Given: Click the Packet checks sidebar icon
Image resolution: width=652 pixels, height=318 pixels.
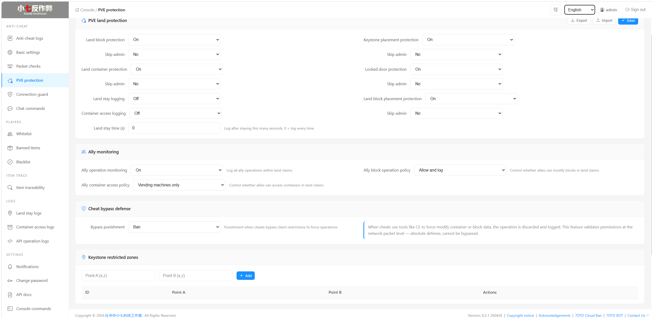Looking at the screenshot, I should tap(10, 66).
